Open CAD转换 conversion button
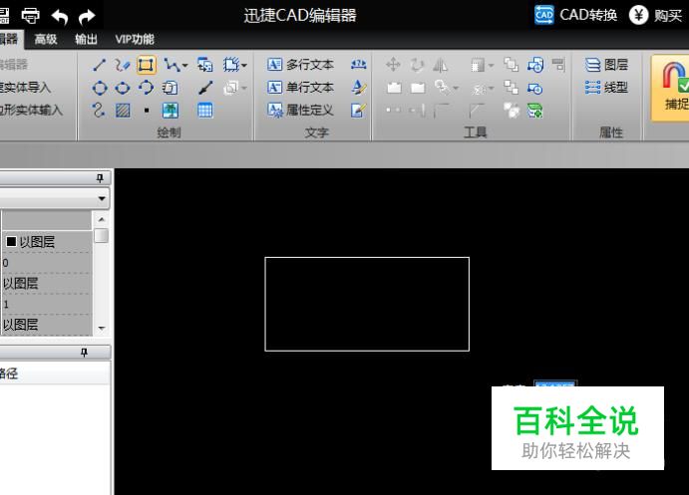 575,15
